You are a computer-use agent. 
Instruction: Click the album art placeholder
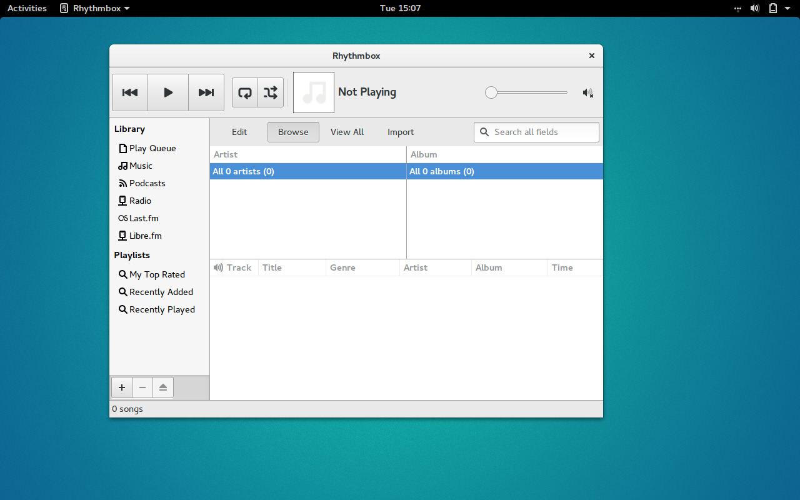click(x=314, y=92)
